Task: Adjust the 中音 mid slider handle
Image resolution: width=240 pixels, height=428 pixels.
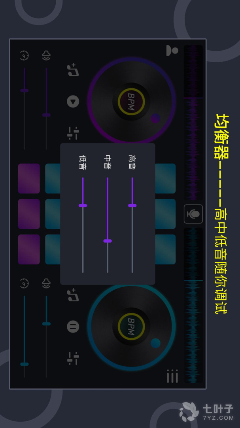Action: click(x=107, y=241)
